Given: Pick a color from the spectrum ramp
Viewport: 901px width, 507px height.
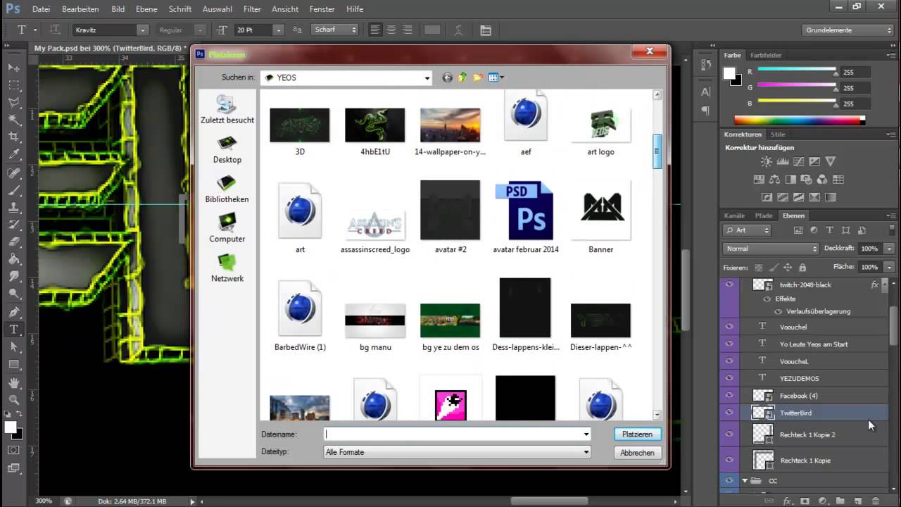Looking at the screenshot, I should 799,120.
